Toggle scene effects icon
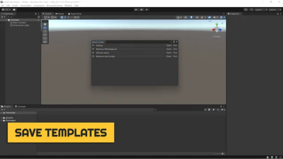This screenshot has height=159, width=283. click(x=202, y=17)
